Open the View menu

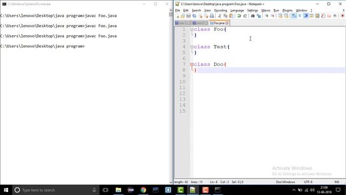click(x=207, y=10)
